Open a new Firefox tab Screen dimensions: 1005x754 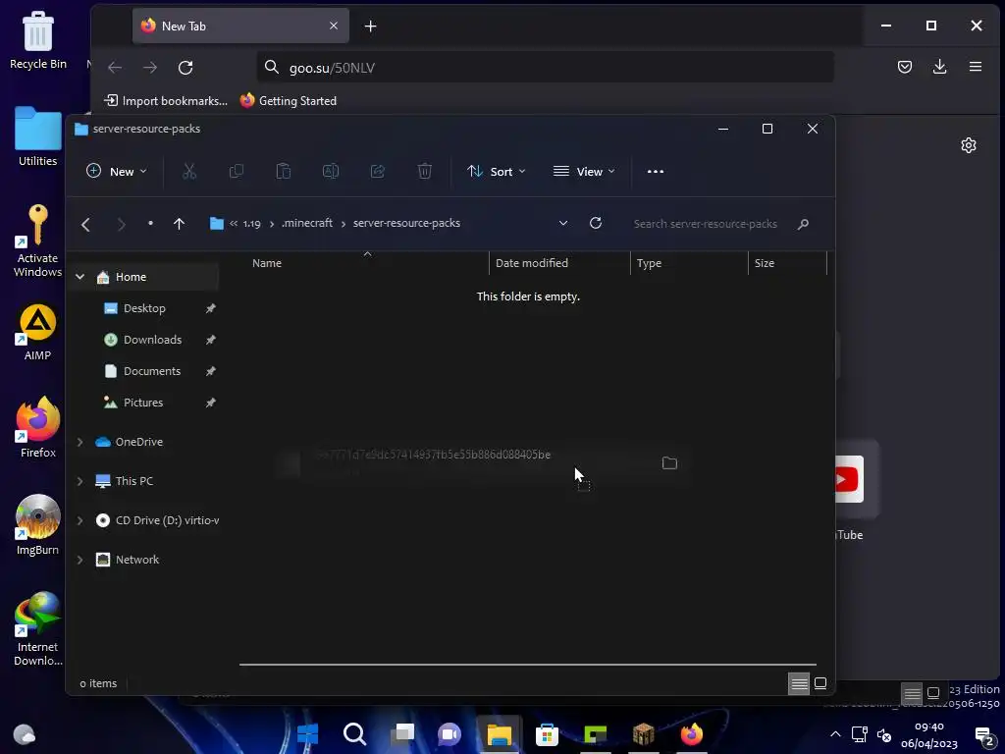tap(370, 27)
